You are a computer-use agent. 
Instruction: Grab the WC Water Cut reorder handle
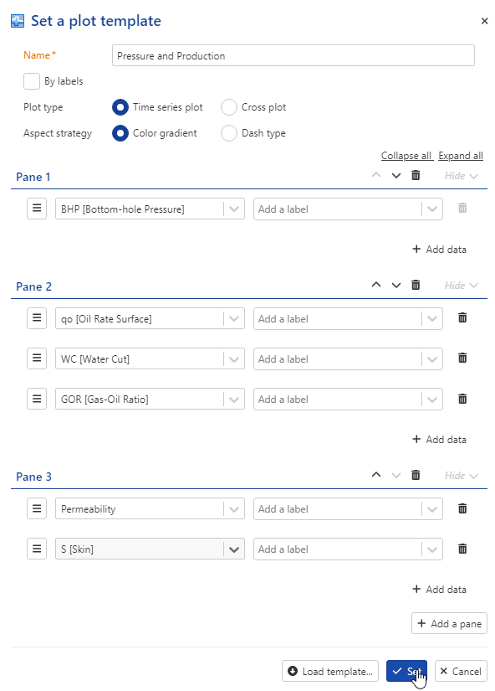pos(37,358)
